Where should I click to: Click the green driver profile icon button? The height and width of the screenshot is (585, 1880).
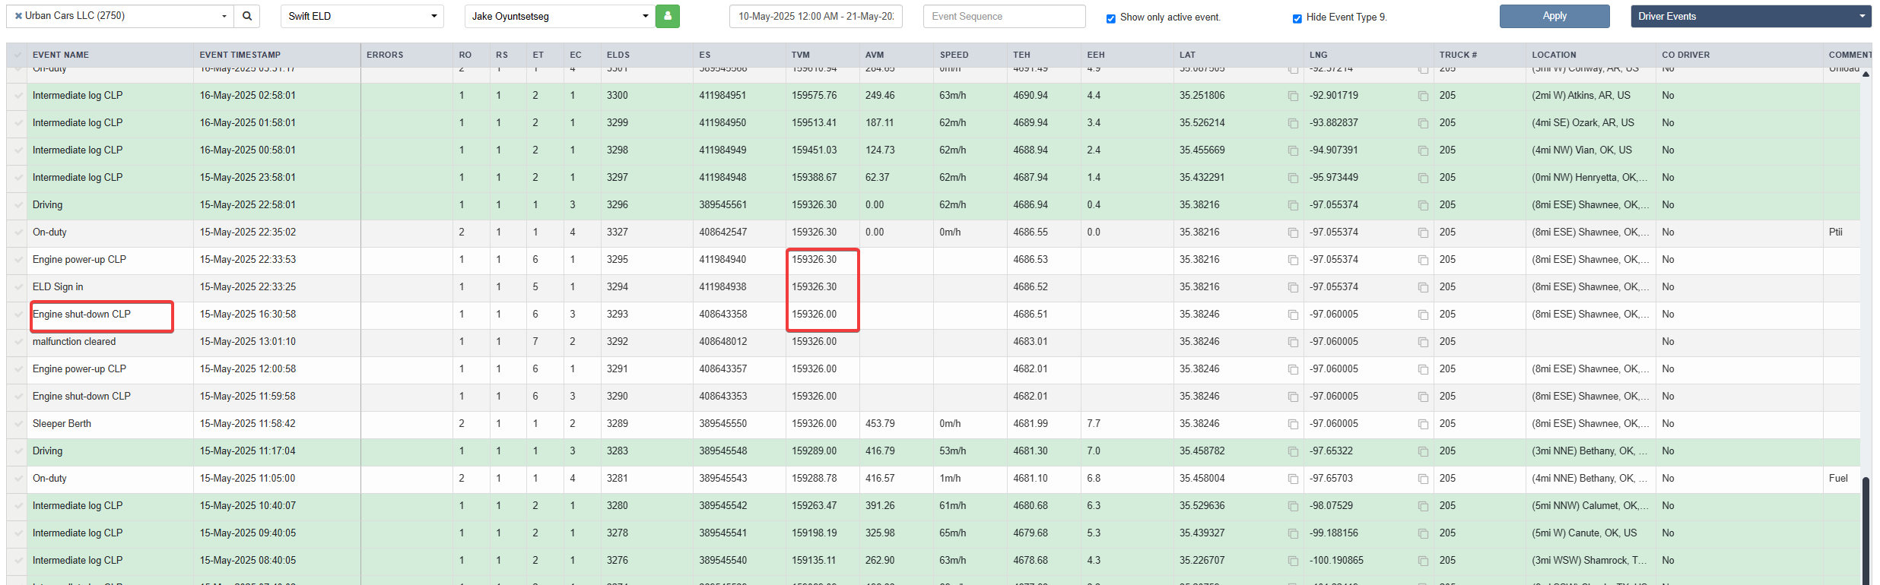(x=668, y=16)
